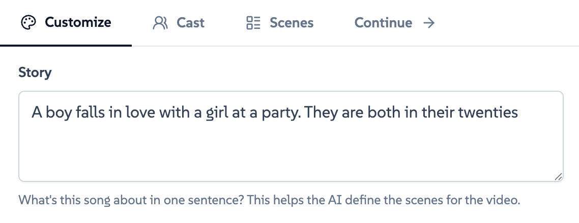Click the word "boy" in the story

pos(57,112)
